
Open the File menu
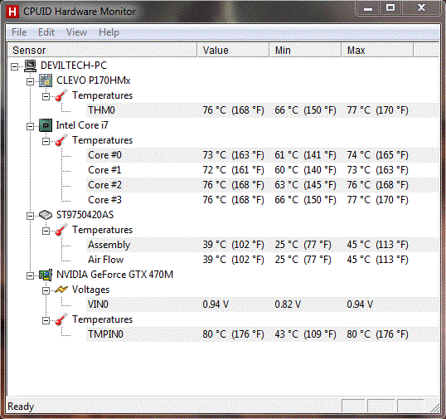19,32
